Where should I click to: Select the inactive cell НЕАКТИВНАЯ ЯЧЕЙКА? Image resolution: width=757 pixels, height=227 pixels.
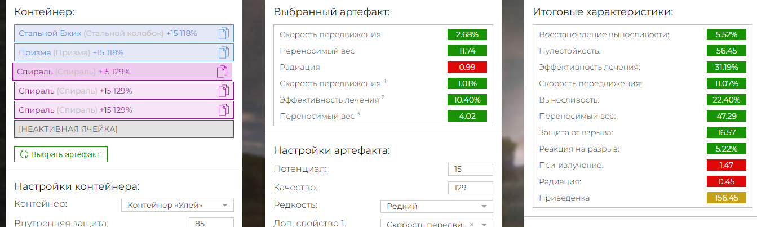(x=123, y=129)
